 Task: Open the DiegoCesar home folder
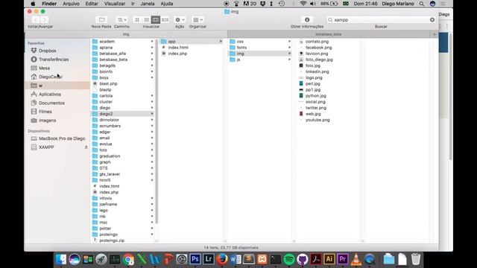tap(50, 77)
